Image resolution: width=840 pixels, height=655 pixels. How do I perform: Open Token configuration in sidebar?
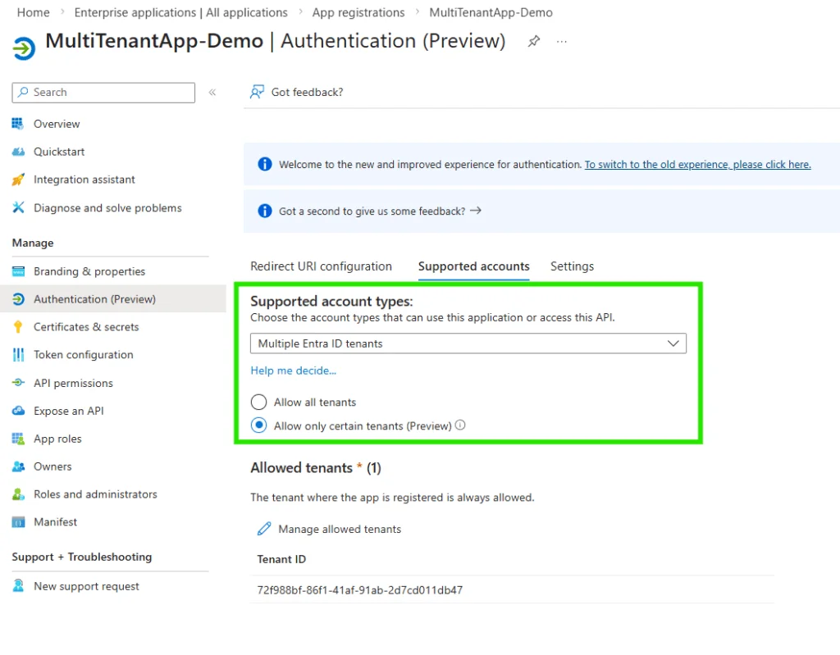point(83,355)
